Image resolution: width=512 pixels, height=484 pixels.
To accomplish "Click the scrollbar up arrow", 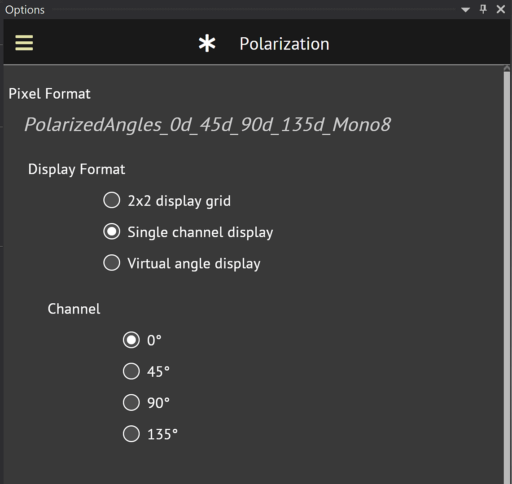I will point(507,68).
